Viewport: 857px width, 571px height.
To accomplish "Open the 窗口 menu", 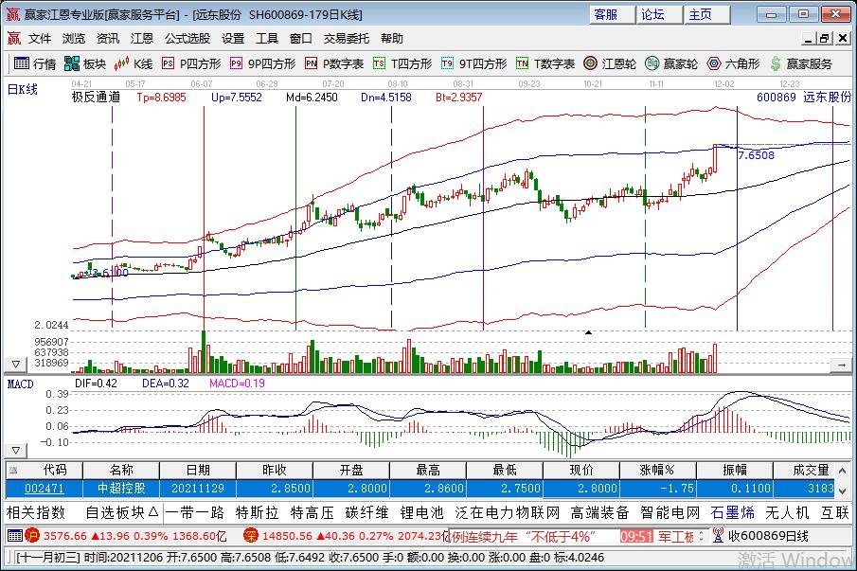I will click(x=300, y=38).
